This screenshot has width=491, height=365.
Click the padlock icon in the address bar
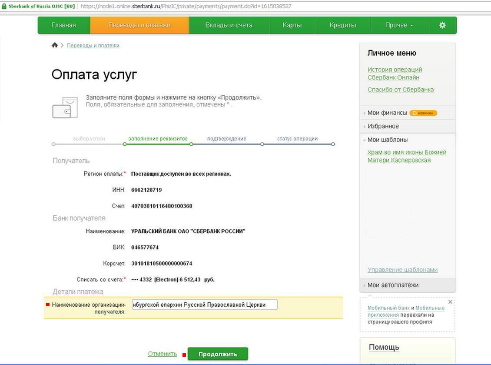point(4,6)
